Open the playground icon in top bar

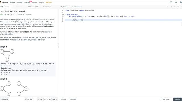[x=171, y=2]
